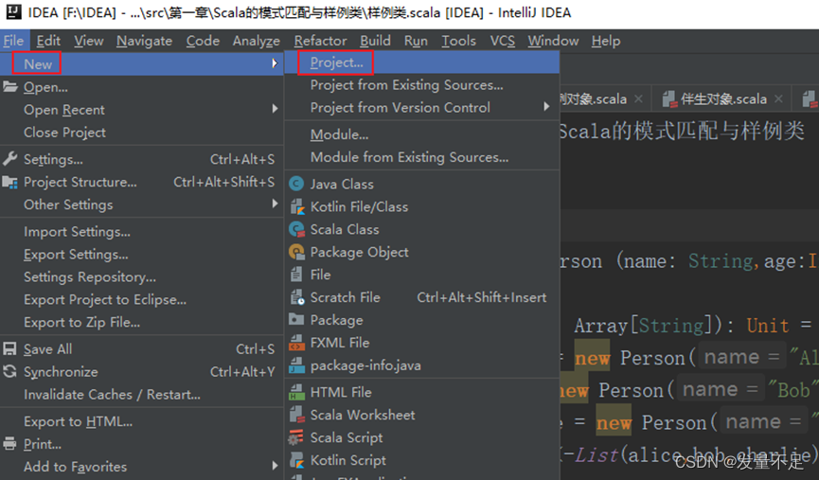Click the Save All disk icon

coord(9,349)
